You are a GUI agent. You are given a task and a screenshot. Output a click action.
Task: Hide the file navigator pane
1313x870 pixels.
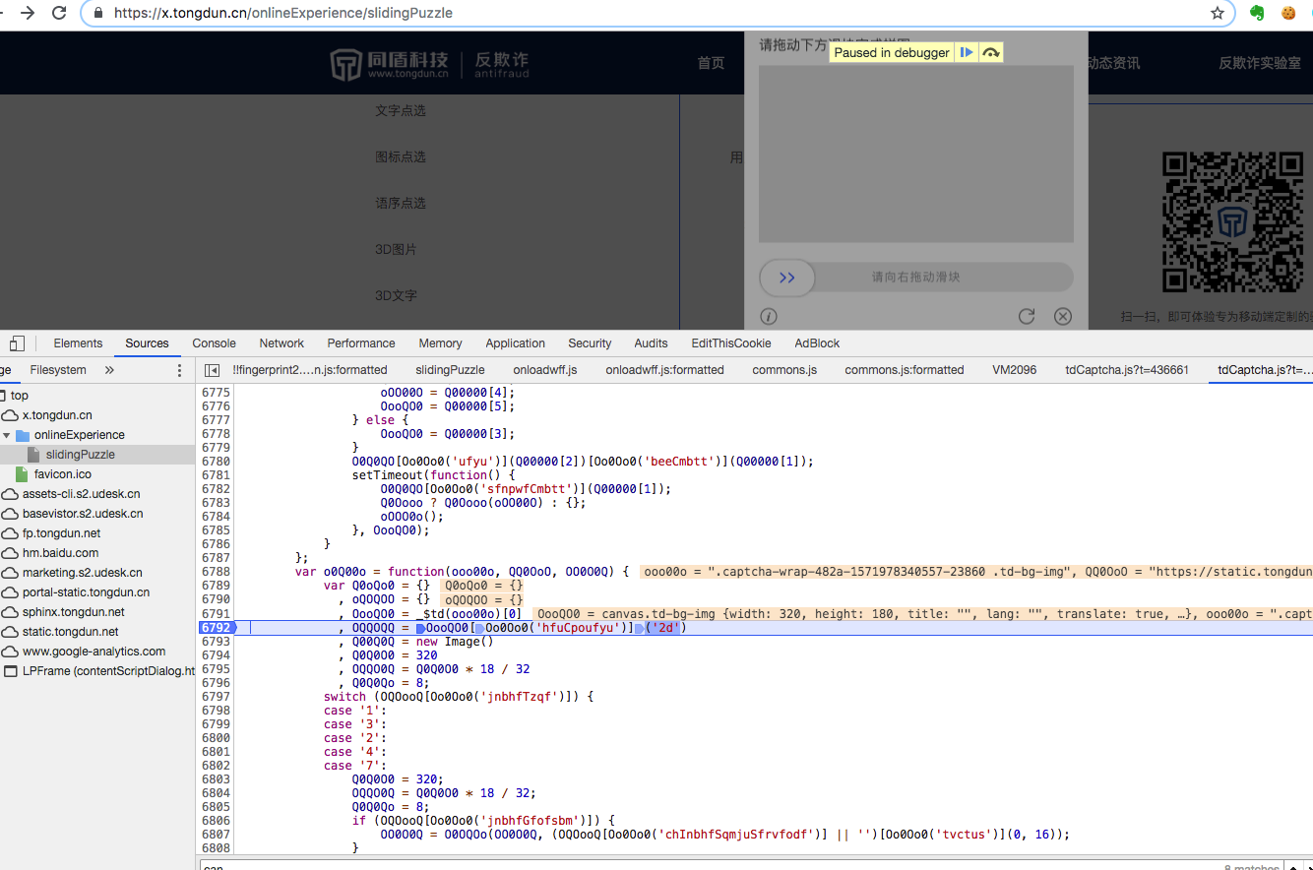(x=212, y=370)
